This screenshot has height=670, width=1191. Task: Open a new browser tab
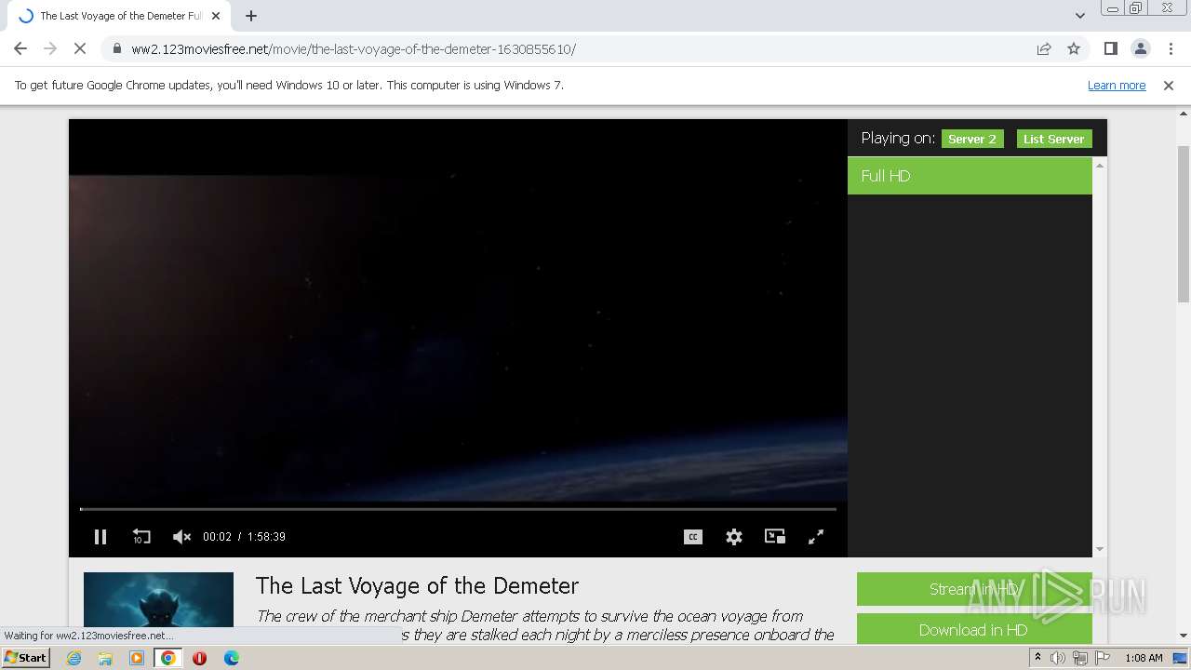[250, 16]
